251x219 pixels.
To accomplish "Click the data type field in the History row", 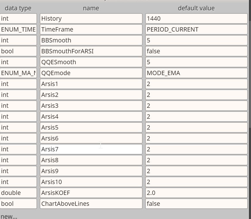I will click(x=18, y=19).
